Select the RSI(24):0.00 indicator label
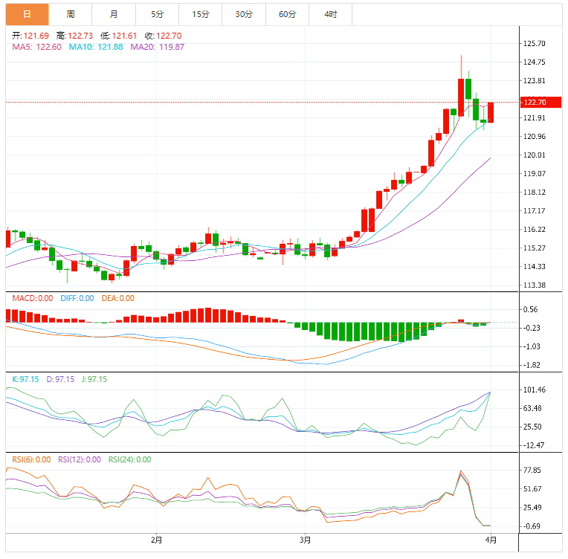This screenshot has width=568, height=559. click(129, 459)
